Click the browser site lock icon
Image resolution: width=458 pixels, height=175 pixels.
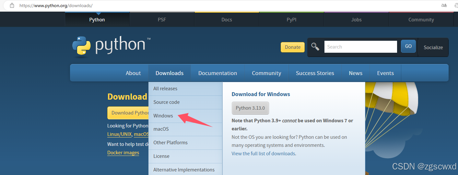pyautogui.click(x=12, y=5)
